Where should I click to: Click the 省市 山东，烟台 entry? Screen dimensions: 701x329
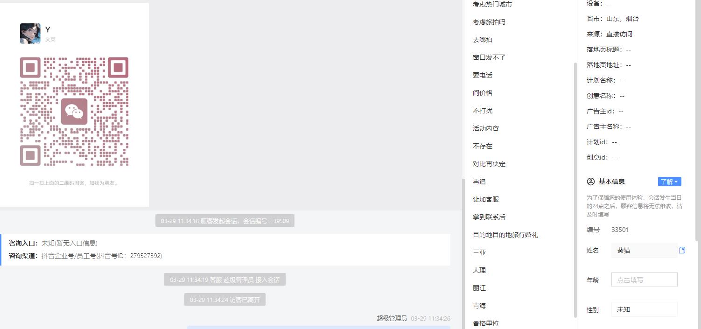tap(613, 19)
